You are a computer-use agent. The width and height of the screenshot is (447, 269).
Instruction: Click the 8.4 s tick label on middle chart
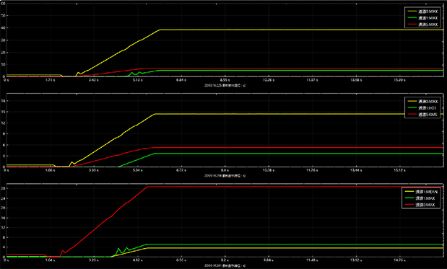tap(225, 170)
